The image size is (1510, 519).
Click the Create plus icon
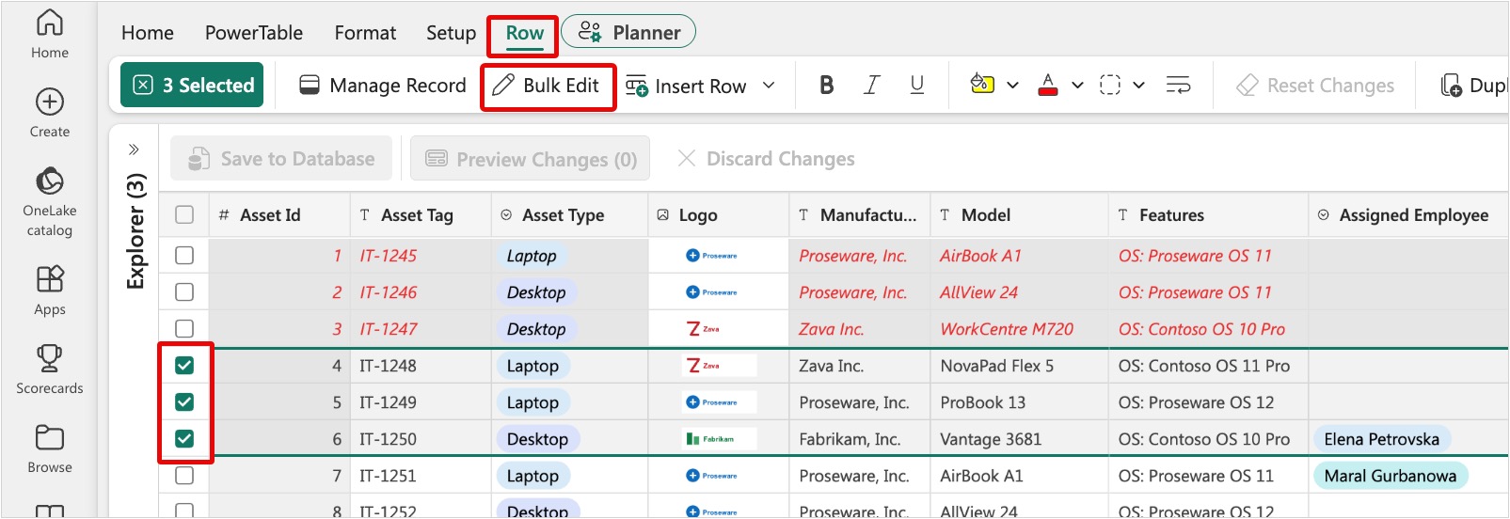click(x=49, y=102)
